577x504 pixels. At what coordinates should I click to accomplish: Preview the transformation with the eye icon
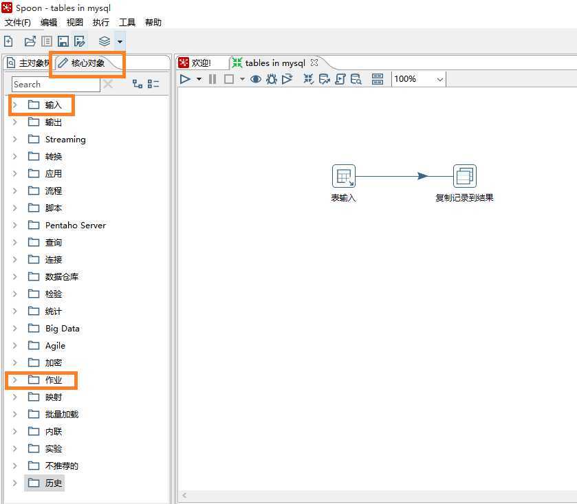pyautogui.click(x=256, y=79)
